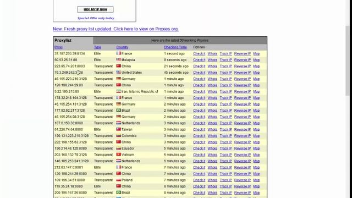This screenshot has height=198, width=352.
Task: Select proxy address 37.187.253.39:8134
Action: pos(70,54)
